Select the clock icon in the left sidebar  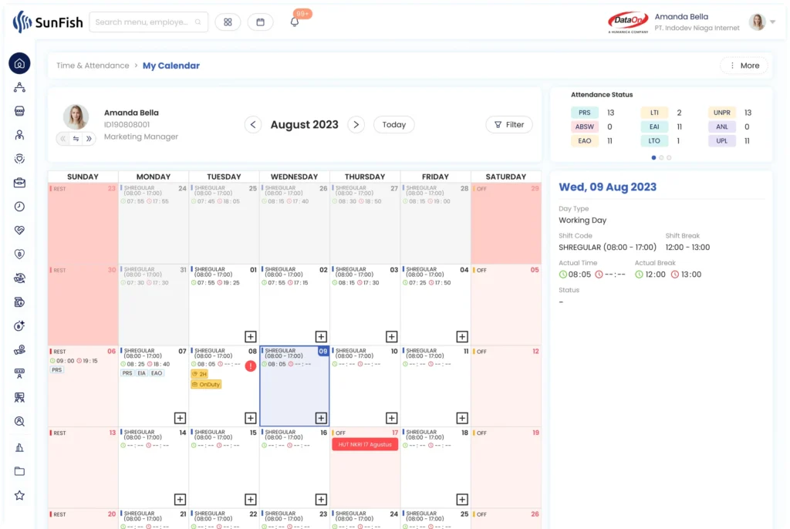click(19, 207)
